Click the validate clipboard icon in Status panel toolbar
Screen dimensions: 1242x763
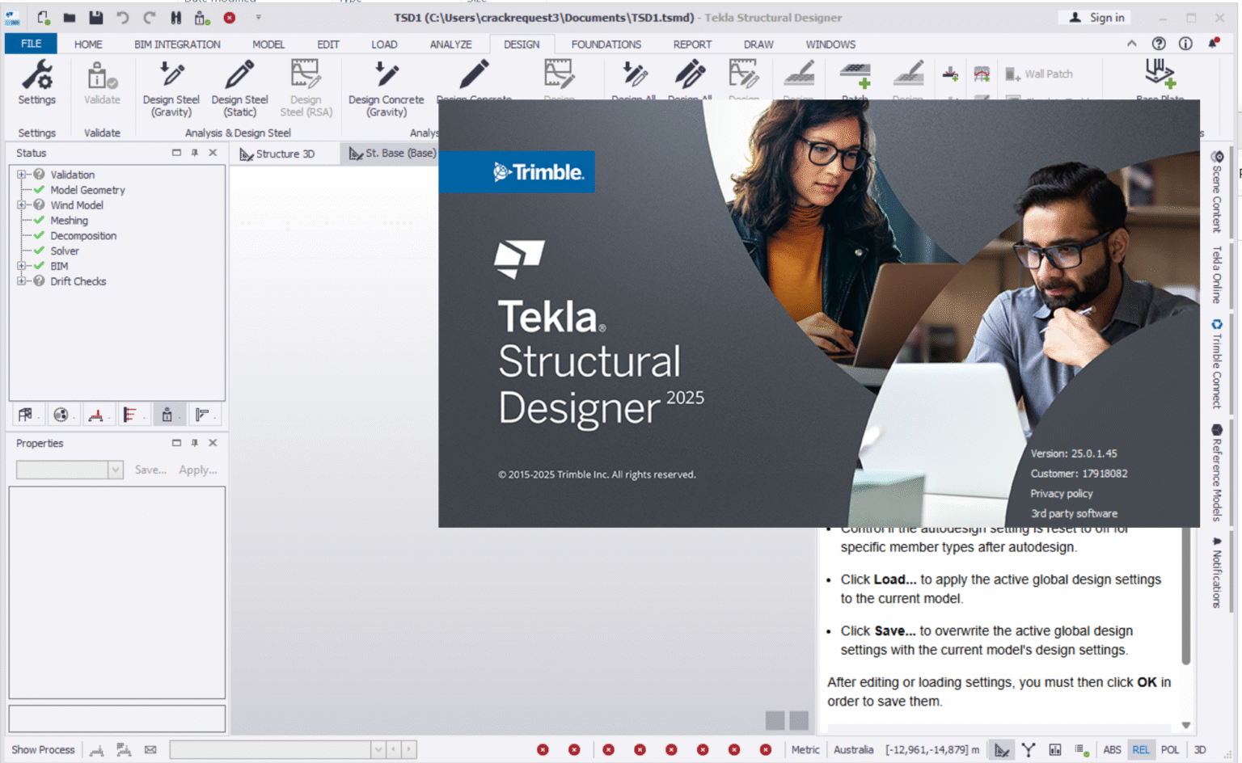pos(167,415)
